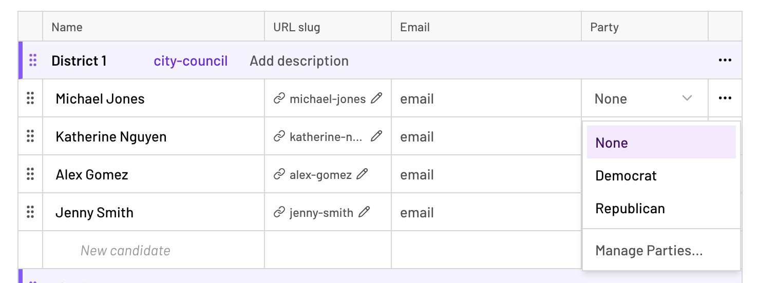Click drag handle beside Alex Gomez
Image resolution: width=758 pixels, height=283 pixels.
30,174
